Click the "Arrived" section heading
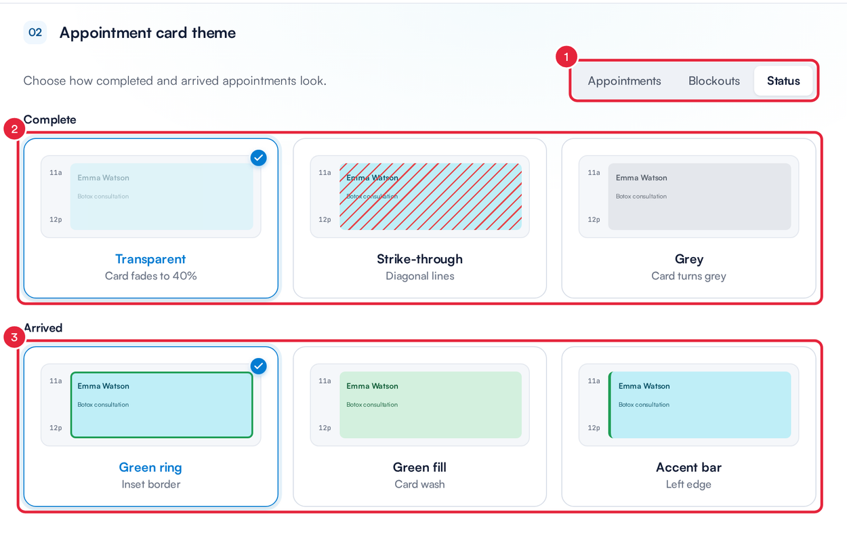 (43, 328)
